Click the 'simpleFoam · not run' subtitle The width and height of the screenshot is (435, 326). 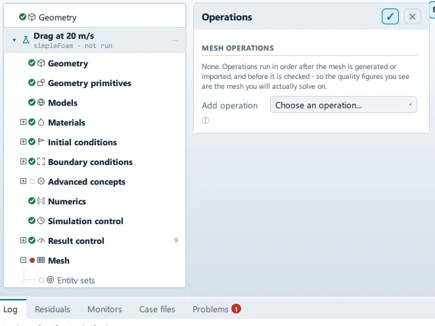(73, 46)
